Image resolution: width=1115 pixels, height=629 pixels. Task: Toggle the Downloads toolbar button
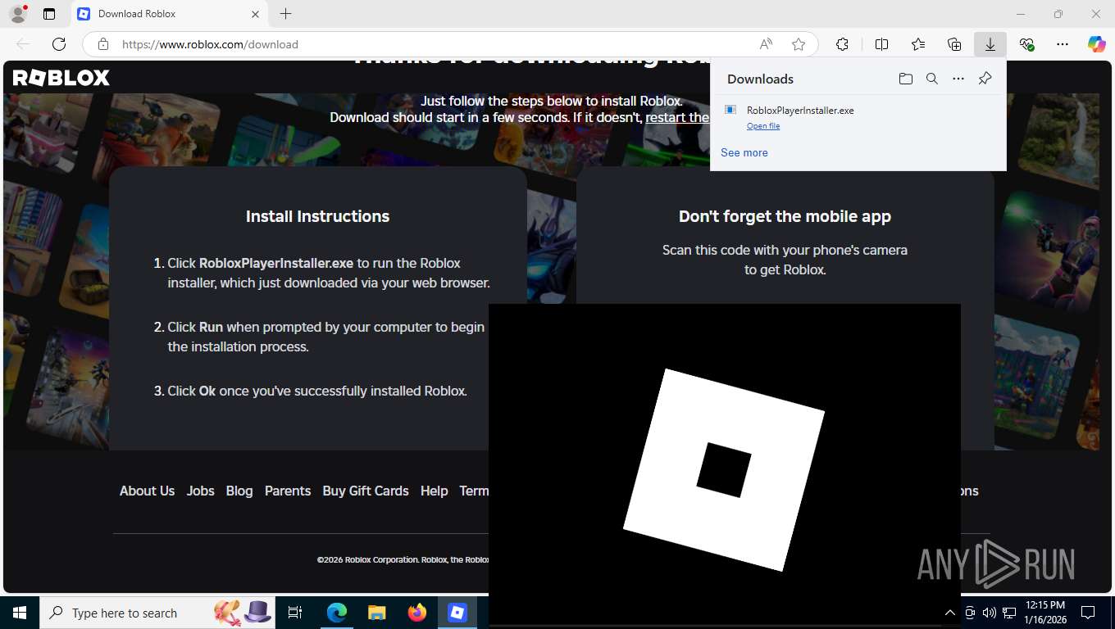[990, 44]
